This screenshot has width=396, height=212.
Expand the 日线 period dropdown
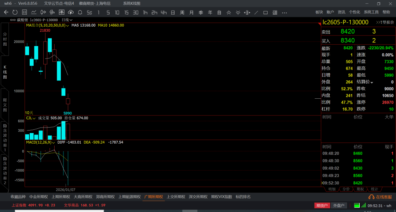pos(67,20)
